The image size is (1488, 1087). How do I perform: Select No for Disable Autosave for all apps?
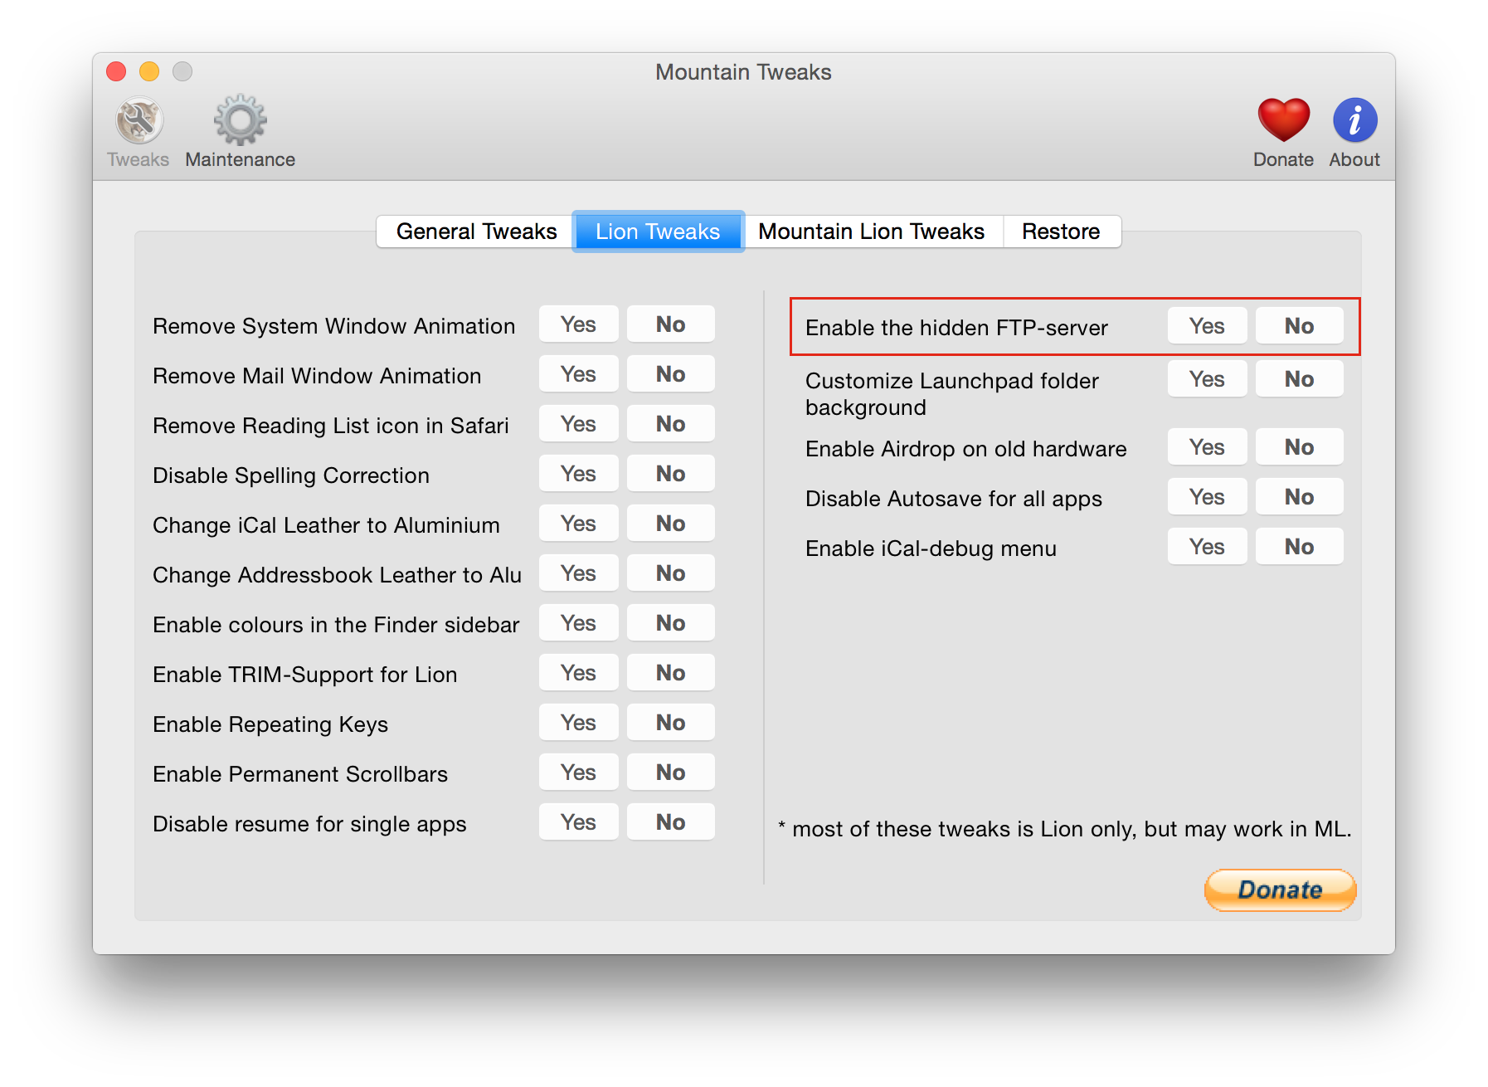tap(1299, 497)
